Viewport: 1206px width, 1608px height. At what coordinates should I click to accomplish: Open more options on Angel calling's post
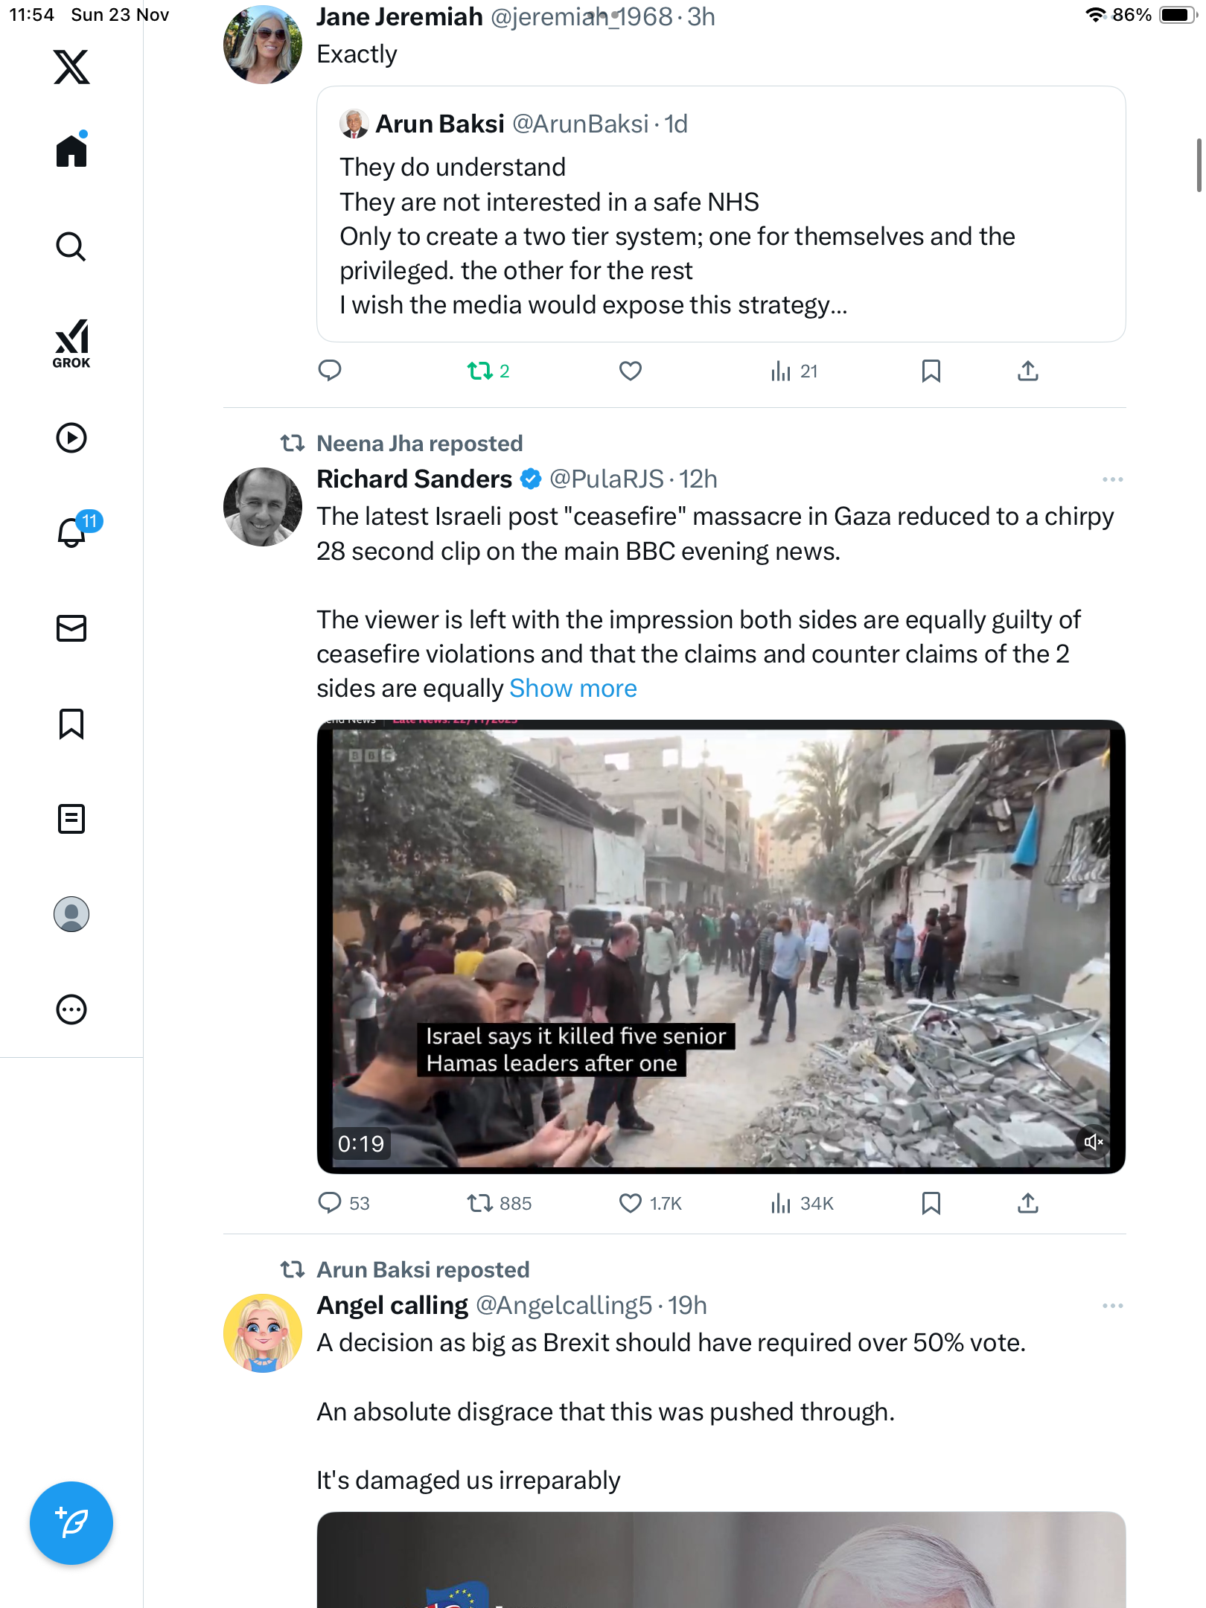[x=1112, y=1306]
